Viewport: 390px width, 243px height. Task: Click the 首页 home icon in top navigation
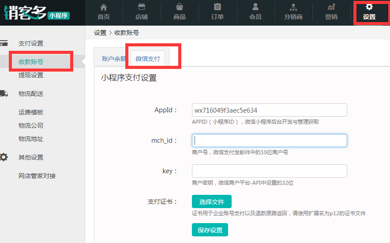click(104, 7)
